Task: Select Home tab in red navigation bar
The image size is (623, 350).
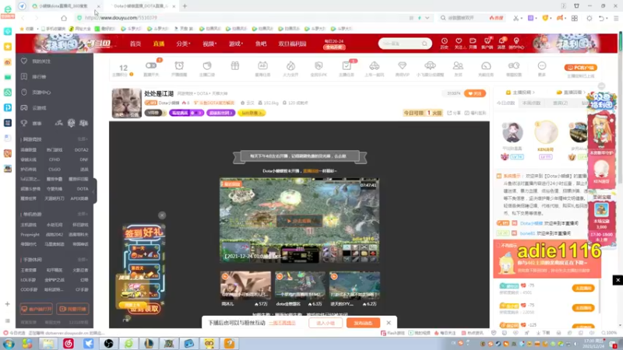Action: coord(136,44)
